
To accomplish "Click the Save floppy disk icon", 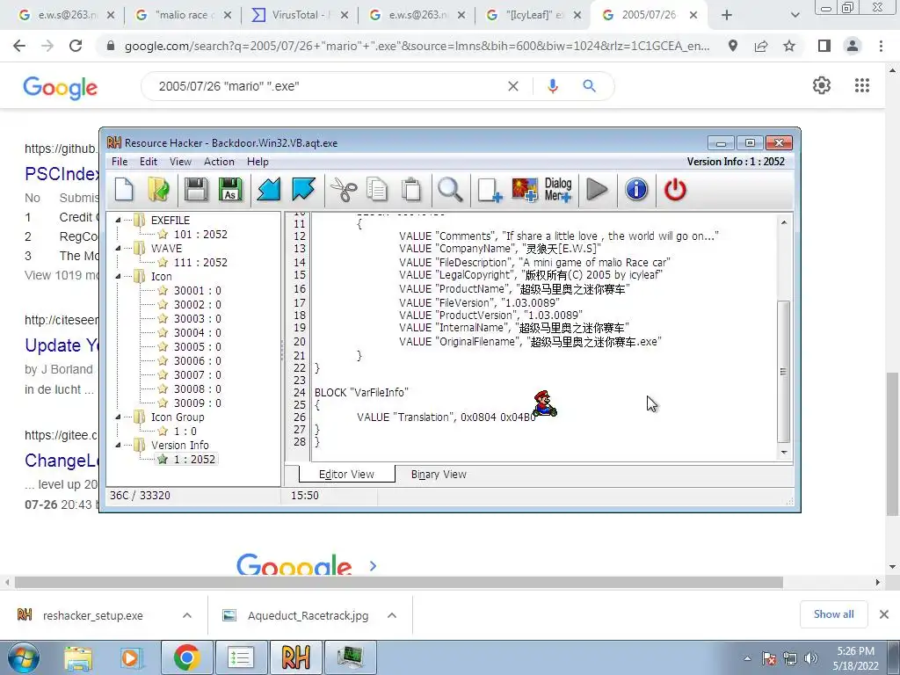I will pos(196,190).
